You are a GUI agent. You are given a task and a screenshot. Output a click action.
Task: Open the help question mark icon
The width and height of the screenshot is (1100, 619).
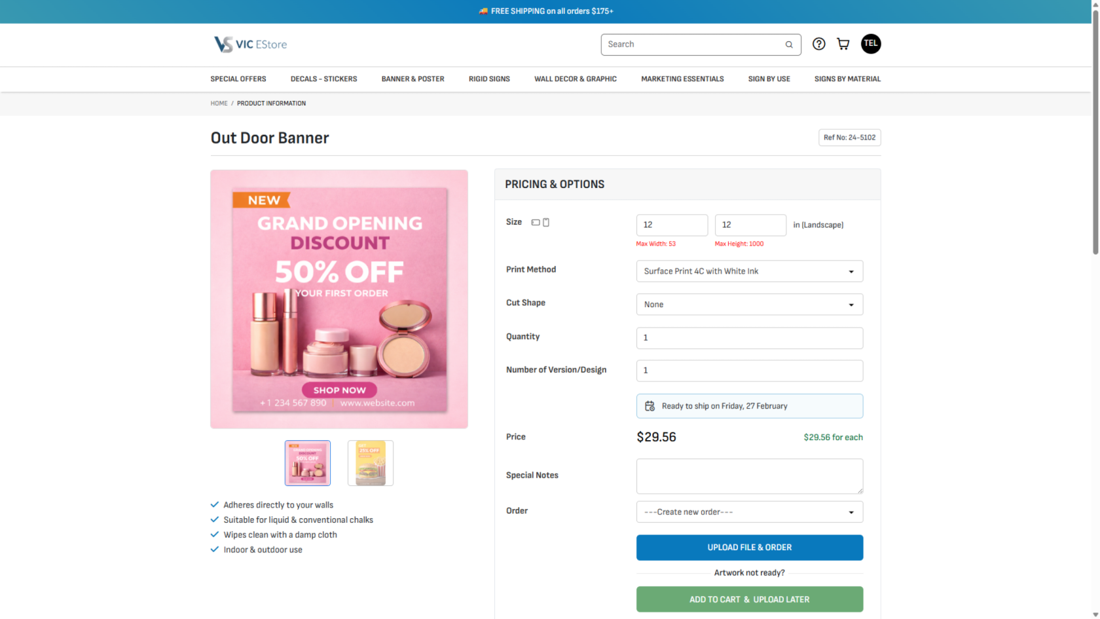(x=818, y=44)
